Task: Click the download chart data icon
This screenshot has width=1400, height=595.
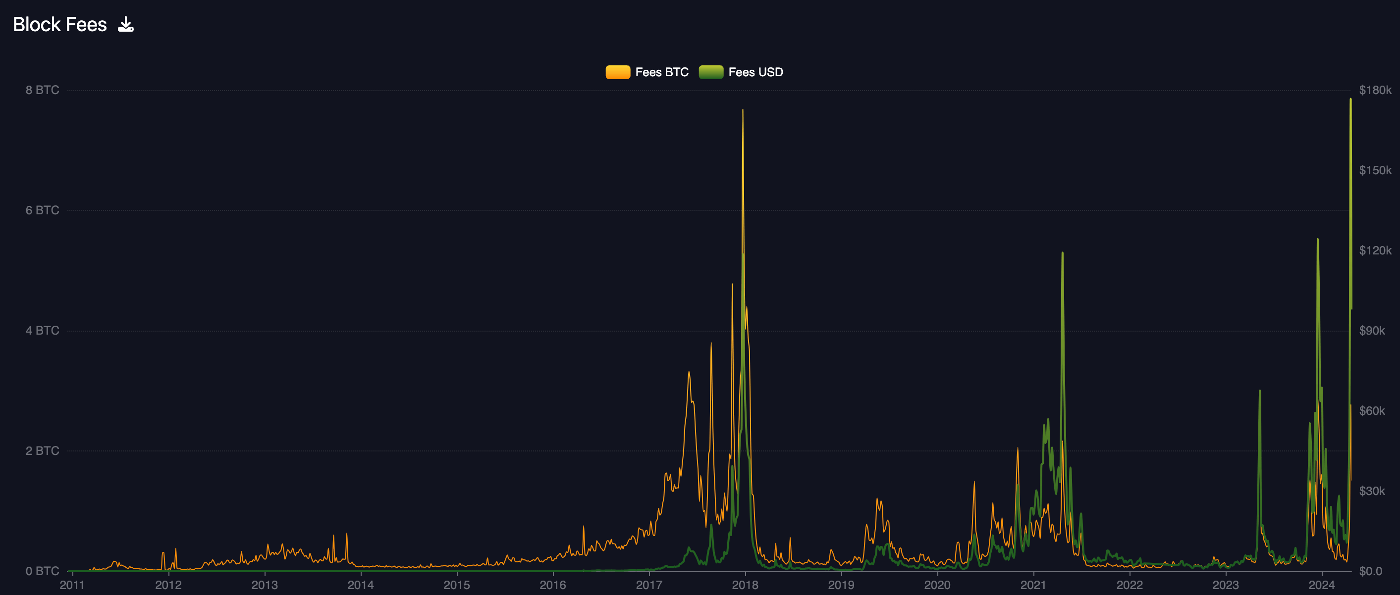Action: coord(125,24)
